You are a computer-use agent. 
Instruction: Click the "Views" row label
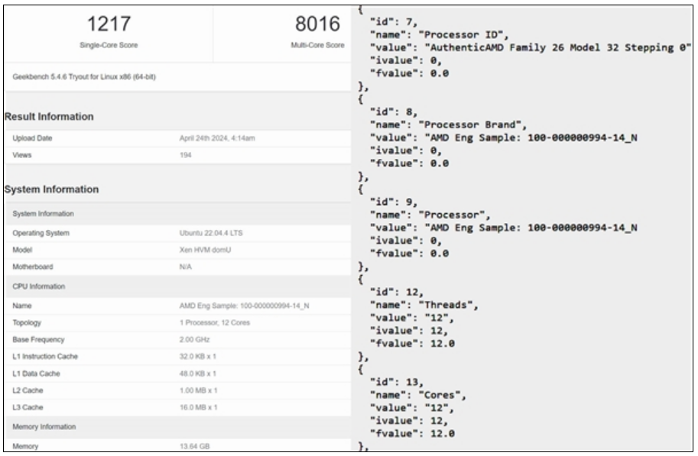22,155
